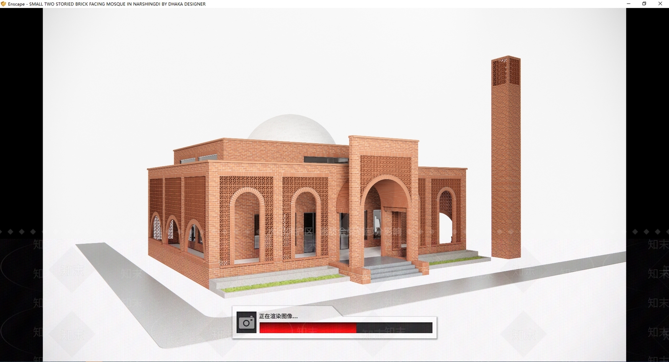Restore down the Enscape window
The height and width of the screenshot is (362, 669).
[644, 4]
